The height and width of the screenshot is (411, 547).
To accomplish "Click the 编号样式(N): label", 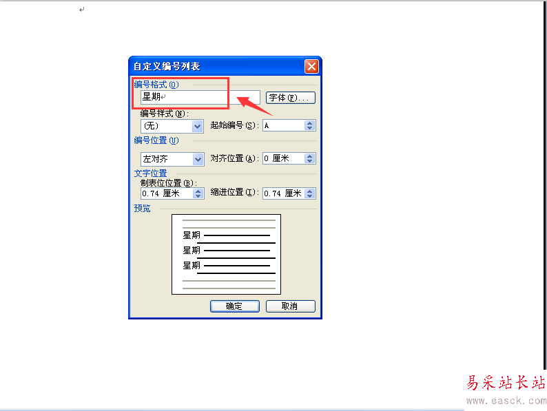I will point(165,114).
